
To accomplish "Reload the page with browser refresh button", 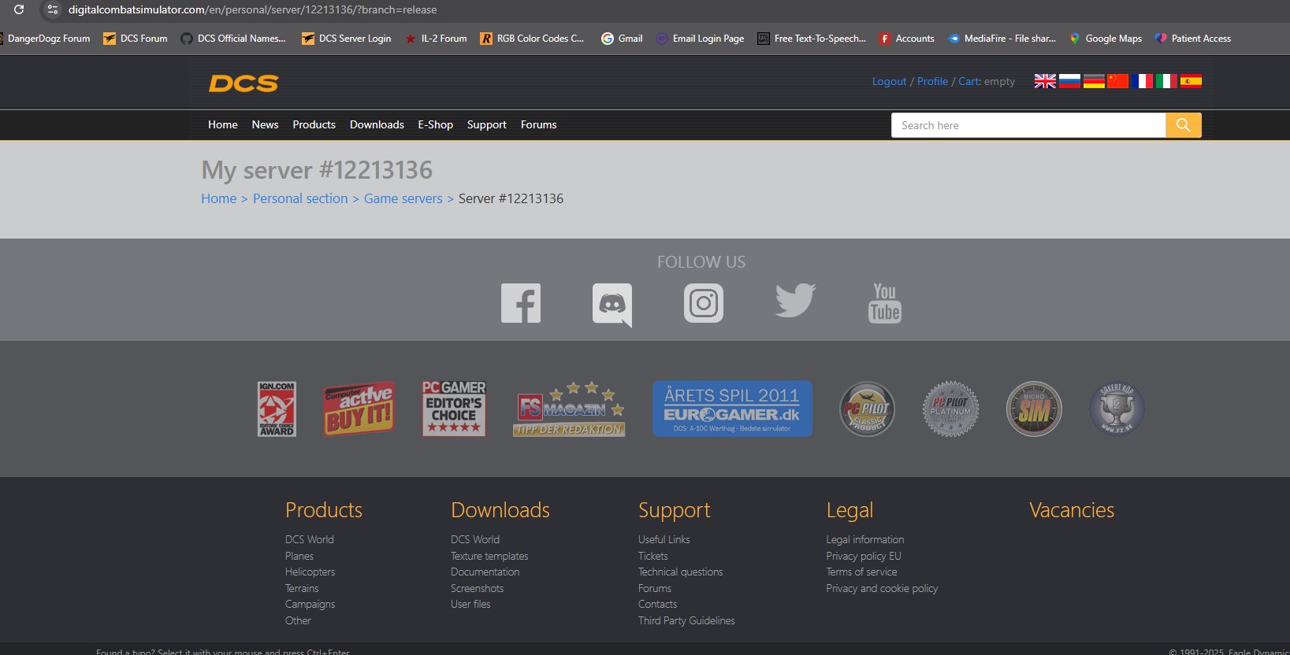I will 19,9.
